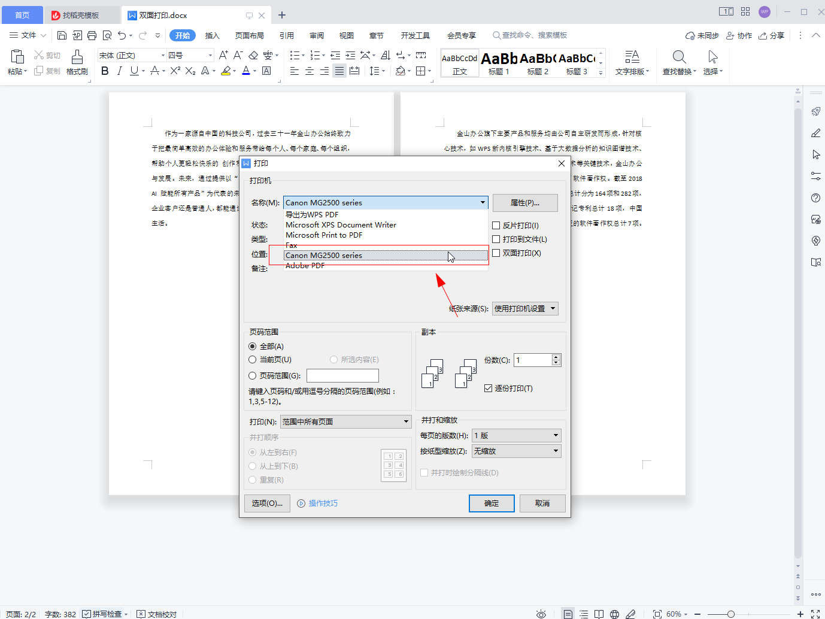Open 纸张来源 paper source dropdown
The image size is (825, 619).
[x=525, y=308]
